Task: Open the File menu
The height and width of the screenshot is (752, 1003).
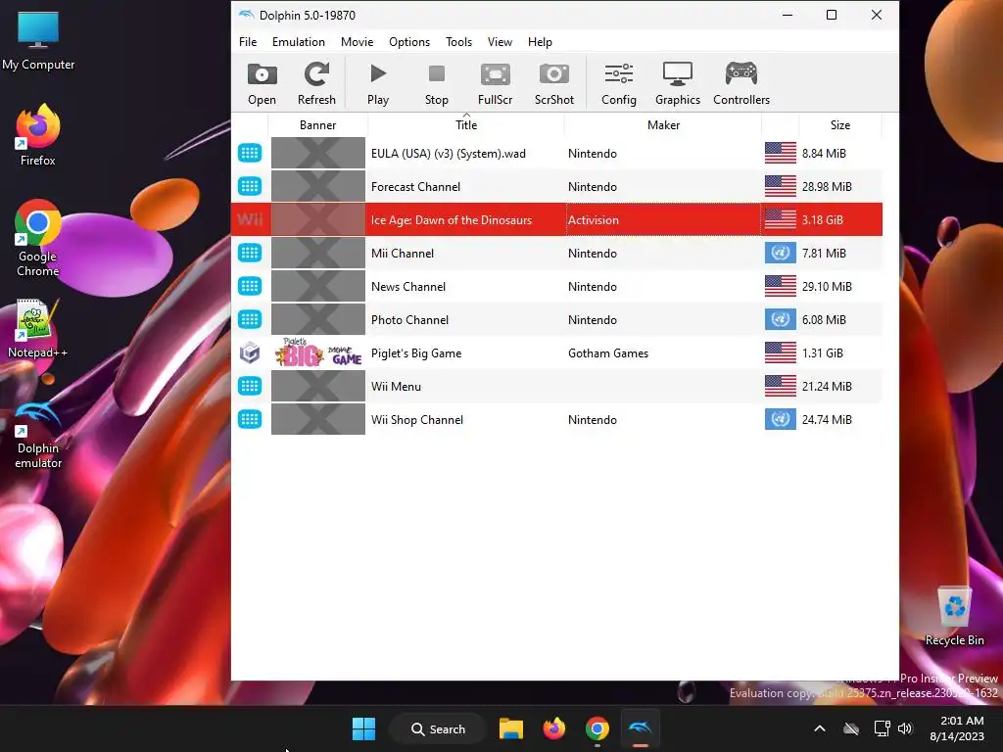Action: pos(248,41)
